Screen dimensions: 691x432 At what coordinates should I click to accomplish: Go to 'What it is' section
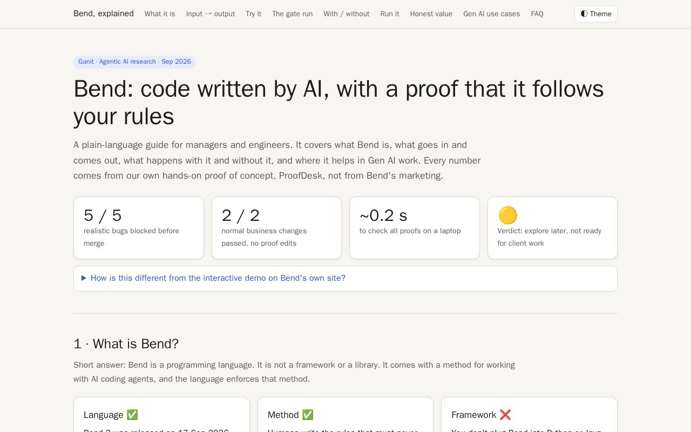pos(160,14)
